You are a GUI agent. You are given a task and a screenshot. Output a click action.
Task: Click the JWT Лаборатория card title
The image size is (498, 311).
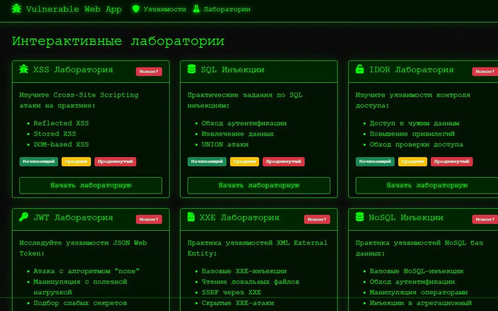click(x=73, y=218)
